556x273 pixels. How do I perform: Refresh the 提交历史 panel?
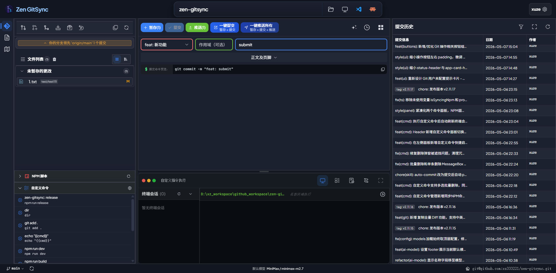548,27
